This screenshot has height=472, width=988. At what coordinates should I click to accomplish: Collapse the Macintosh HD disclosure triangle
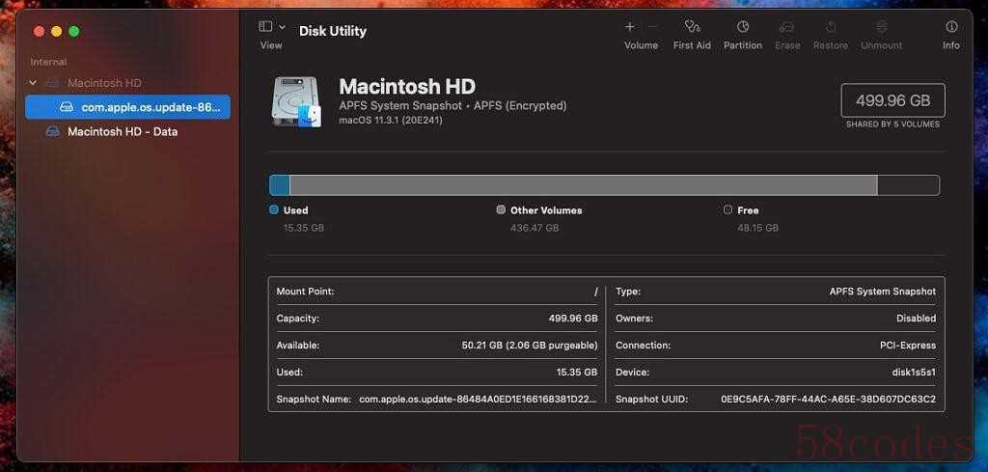coord(33,83)
